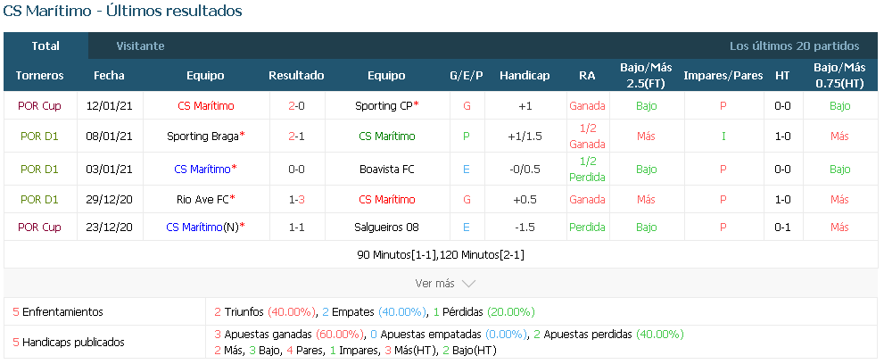Click POR D1 tournament on 08/01/21 row
The image size is (884, 364).
[39, 136]
